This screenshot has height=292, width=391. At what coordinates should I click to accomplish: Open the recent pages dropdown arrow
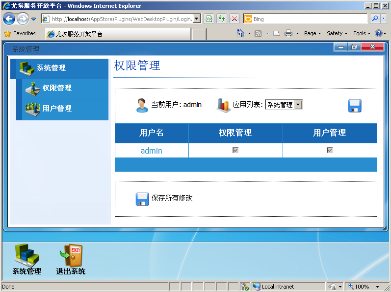point(34,19)
